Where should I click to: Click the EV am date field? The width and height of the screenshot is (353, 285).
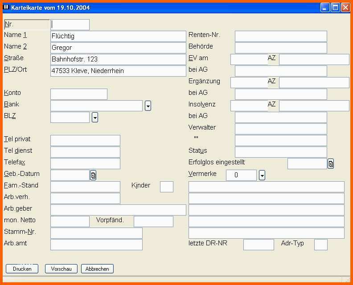pyautogui.click(x=249, y=59)
